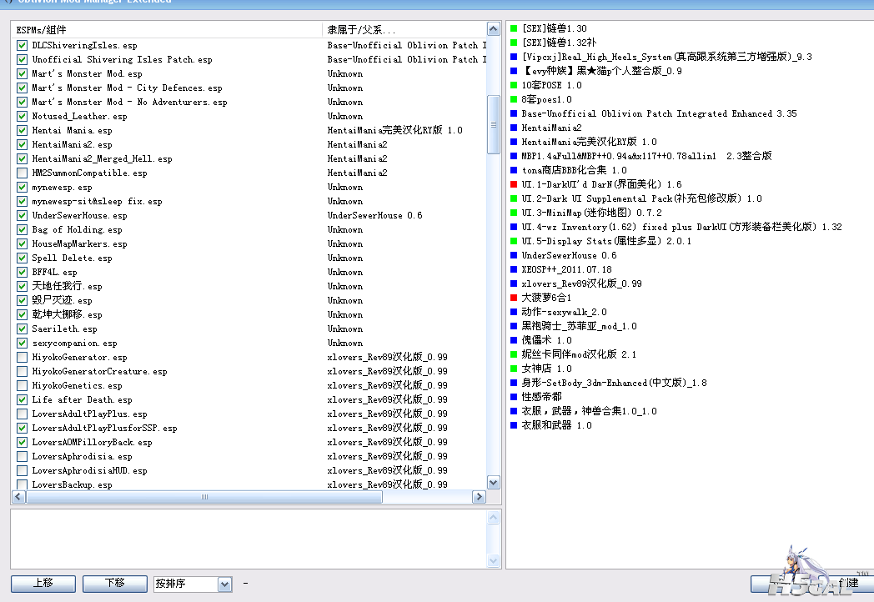Click the green square beside [SEX]链兽1.32补
Viewport: 874px width, 602px height.
point(514,43)
